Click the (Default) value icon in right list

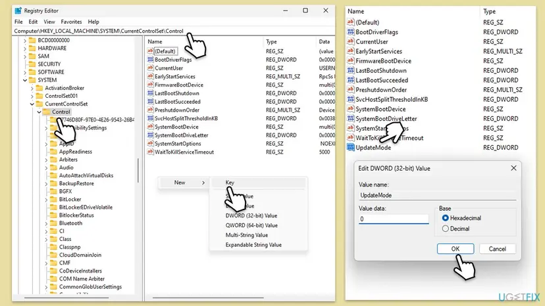pos(350,22)
